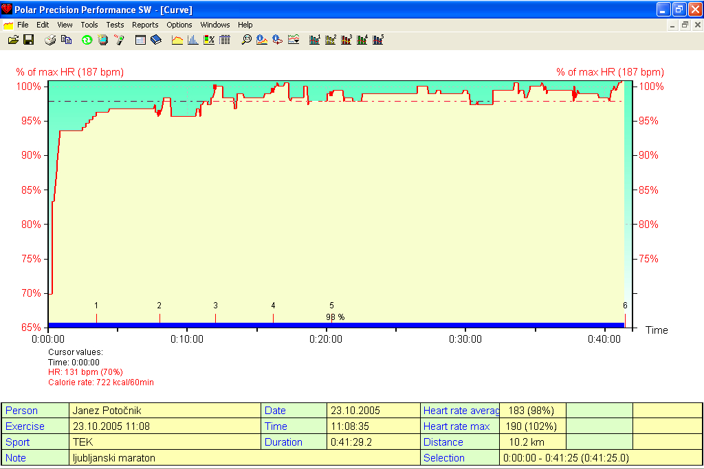Click the Heart rate average value 183 (98%)
The image size is (704, 469).
(533, 411)
